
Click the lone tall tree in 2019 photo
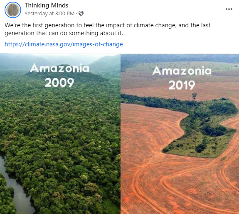[x=194, y=96]
